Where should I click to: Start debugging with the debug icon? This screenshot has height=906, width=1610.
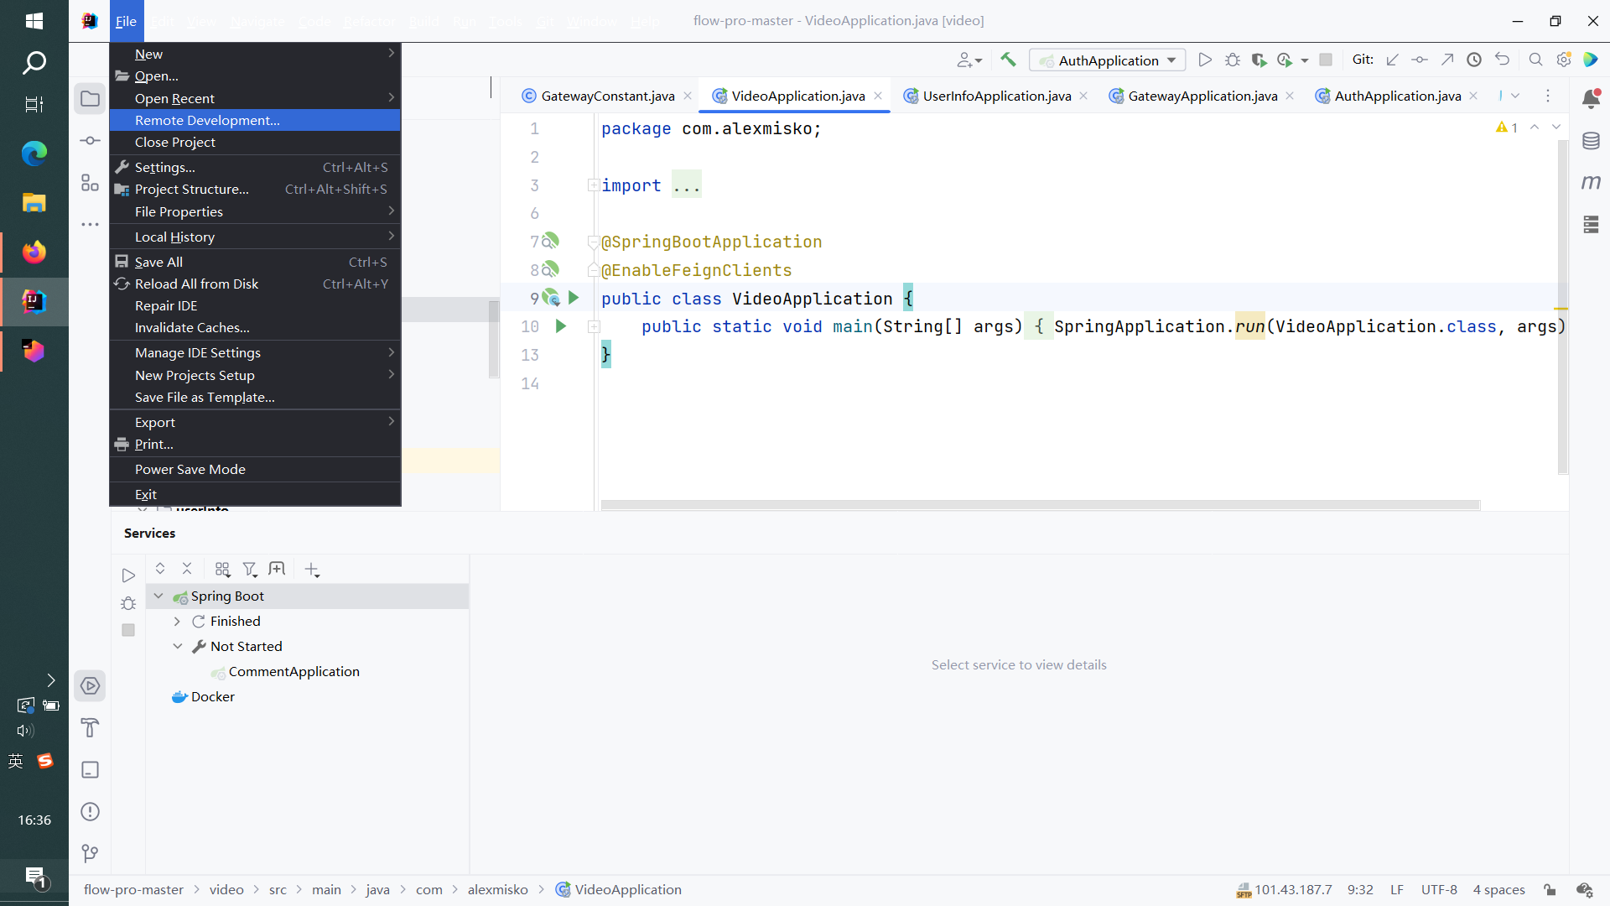1232,60
